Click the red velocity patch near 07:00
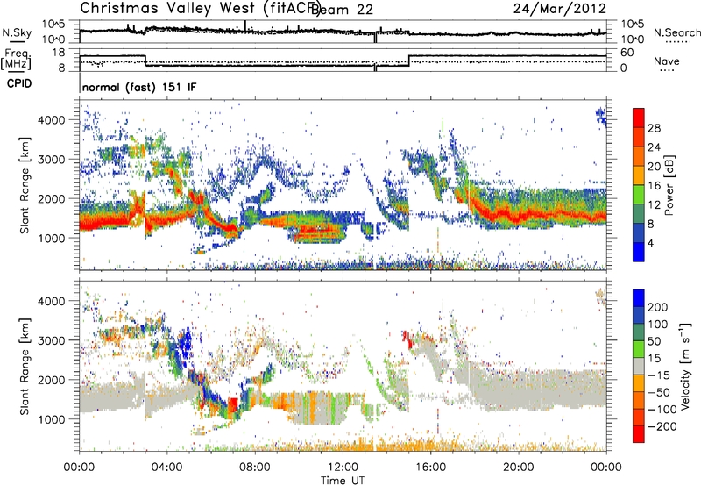This screenshot has height=486, width=701. click(x=232, y=406)
